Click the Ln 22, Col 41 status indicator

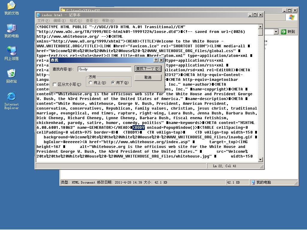pyautogui.click(x=224, y=166)
